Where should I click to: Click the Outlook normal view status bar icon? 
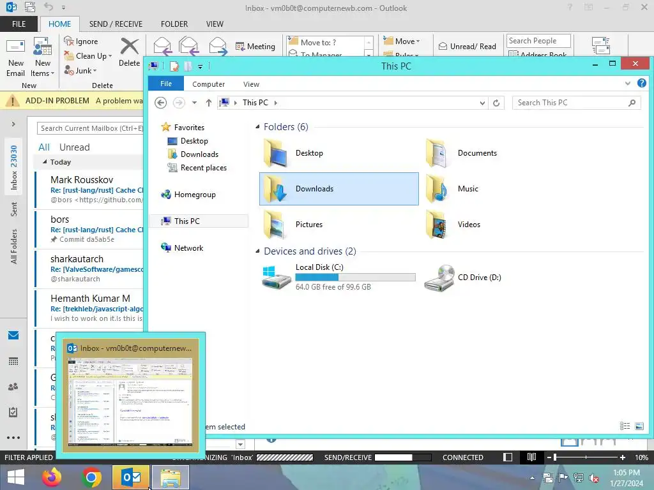508,457
